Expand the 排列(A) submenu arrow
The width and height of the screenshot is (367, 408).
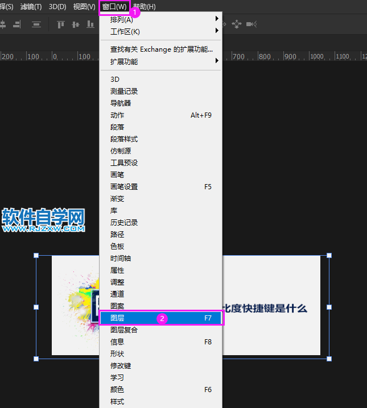point(217,19)
